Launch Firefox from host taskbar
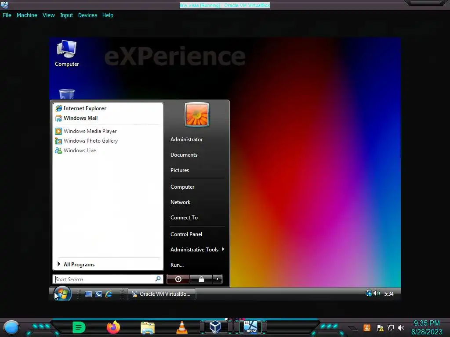Screen dimensions: 450x337 click(113, 327)
